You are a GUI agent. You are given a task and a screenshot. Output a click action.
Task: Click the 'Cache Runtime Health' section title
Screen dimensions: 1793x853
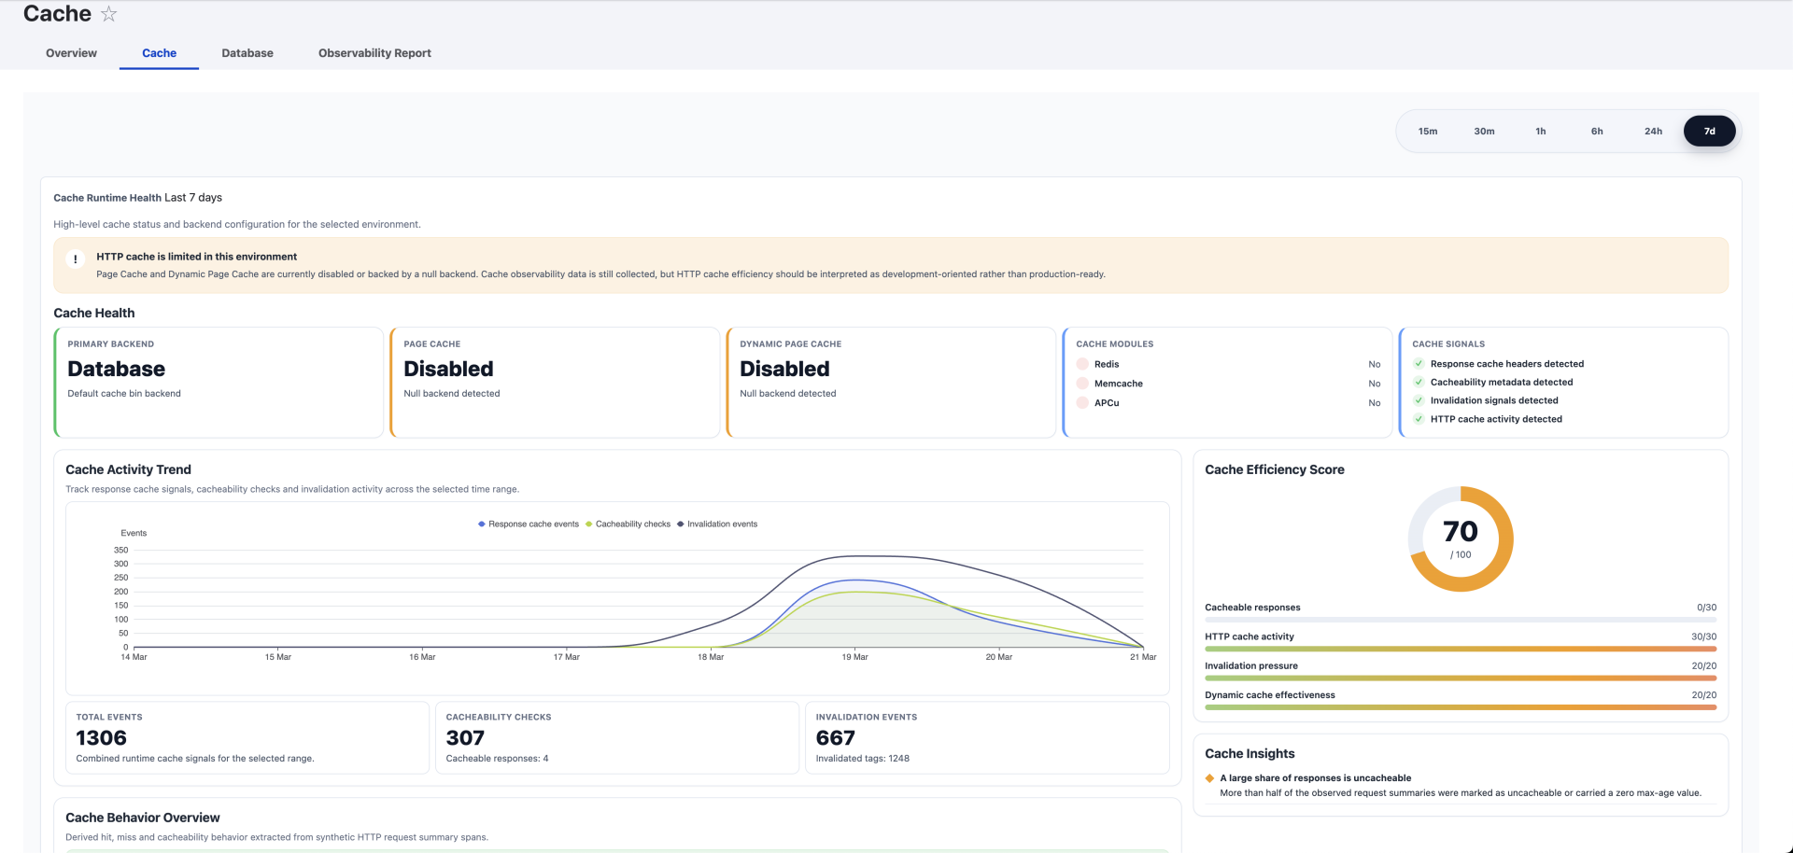(x=107, y=198)
